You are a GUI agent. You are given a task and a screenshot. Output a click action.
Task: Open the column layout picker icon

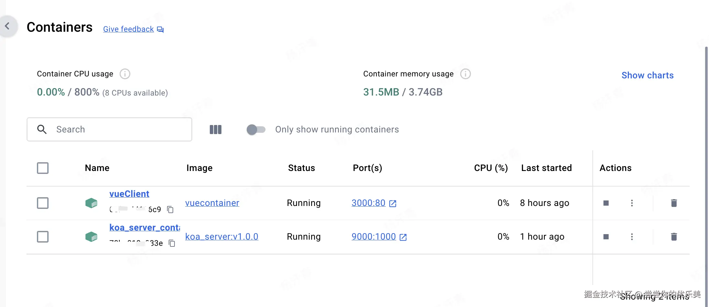(216, 130)
